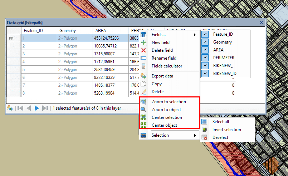Click the New field plus icon
Viewport: 288px width, 176px height.
click(x=143, y=42)
